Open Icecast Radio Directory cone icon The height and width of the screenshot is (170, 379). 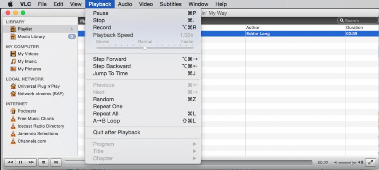tap(13, 126)
